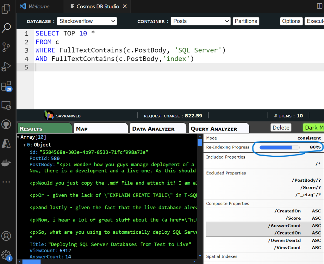Click the results scroll down arrow
The width and height of the screenshot is (324, 264).
[200, 256]
